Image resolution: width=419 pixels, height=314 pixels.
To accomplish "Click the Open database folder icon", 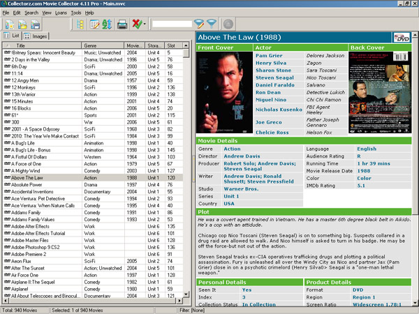I will click(x=22, y=24).
